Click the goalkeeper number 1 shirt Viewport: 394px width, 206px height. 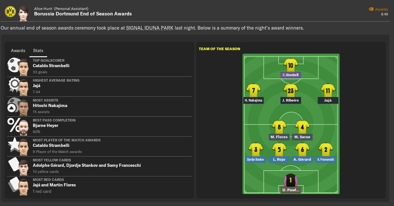coord(290,180)
